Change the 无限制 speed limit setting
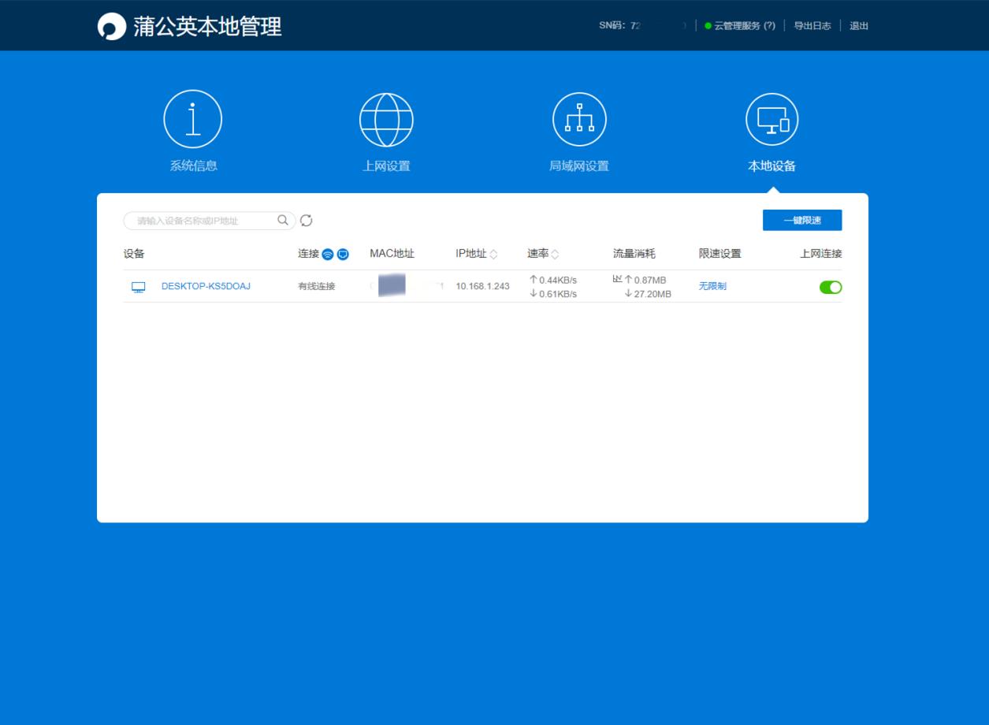Image resolution: width=989 pixels, height=725 pixels. point(712,286)
